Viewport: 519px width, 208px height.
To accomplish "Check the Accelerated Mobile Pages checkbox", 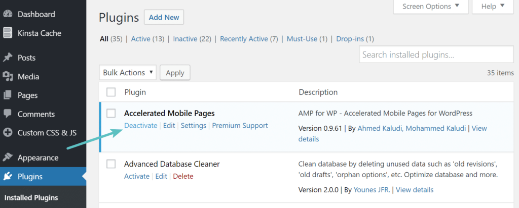I will tap(111, 113).
